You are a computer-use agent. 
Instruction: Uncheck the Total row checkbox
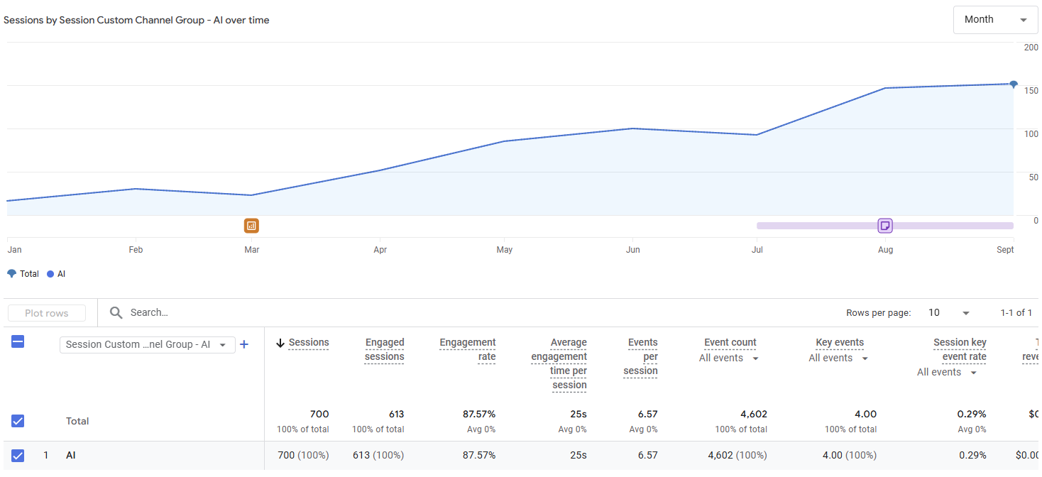tap(18, 421)
